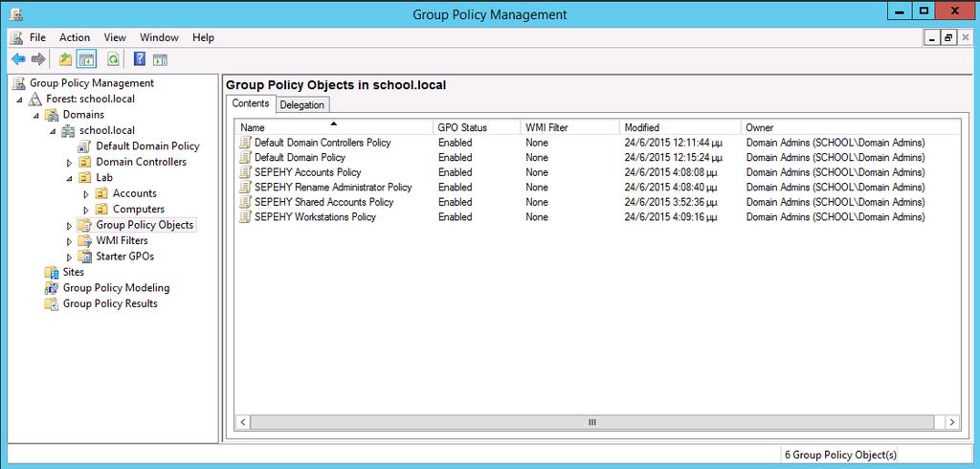Toggle the Show/Hide Action Pane icon
Viewport: 980px width, 469px height.
click(161, 59)
